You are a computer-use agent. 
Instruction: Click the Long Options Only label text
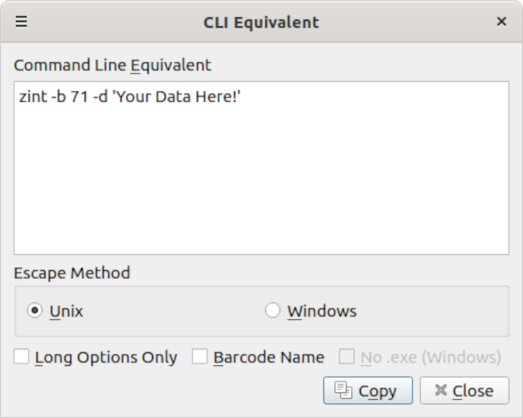coord(106,357)
